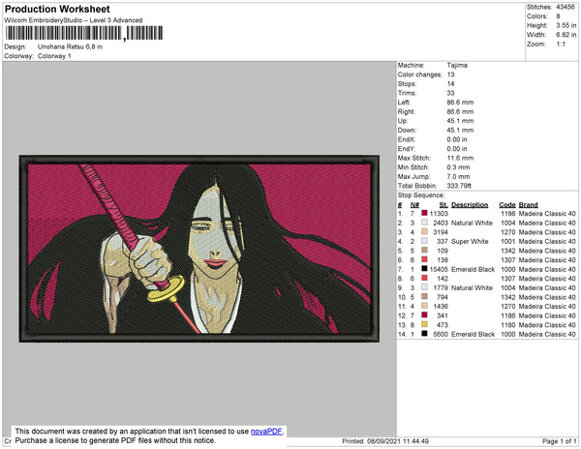The image size is (581, 449).
Task: Select the black swatch for stop 7, 15405 stitches
Action: [424, 269]
